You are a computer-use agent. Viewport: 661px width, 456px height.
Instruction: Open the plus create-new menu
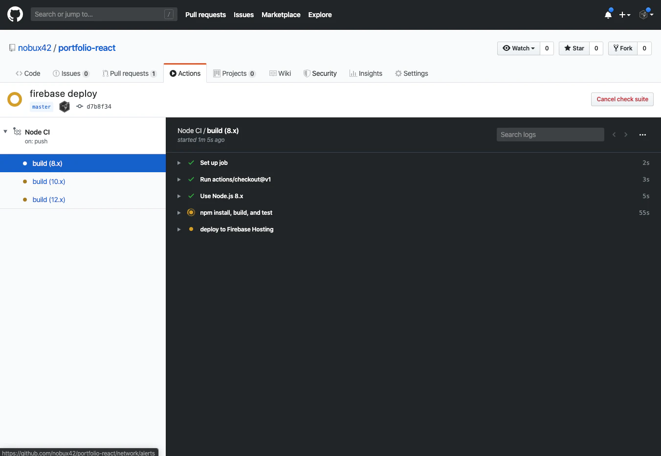[625, 15]
